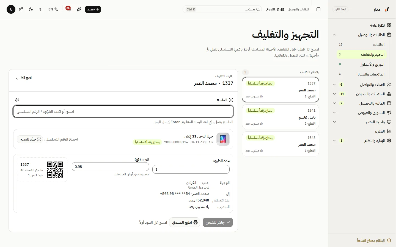Image resolution: width=396 pixels, height=247 pixels.
Task: Expand the التسويق والعروض section
Action: pos(362,113)
